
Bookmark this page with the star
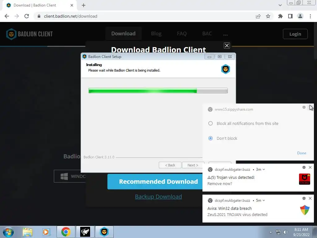[268, 16]
